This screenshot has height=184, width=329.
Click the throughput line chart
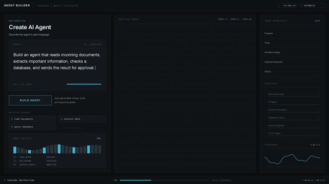pyautogui.click(x=292, y=159)
